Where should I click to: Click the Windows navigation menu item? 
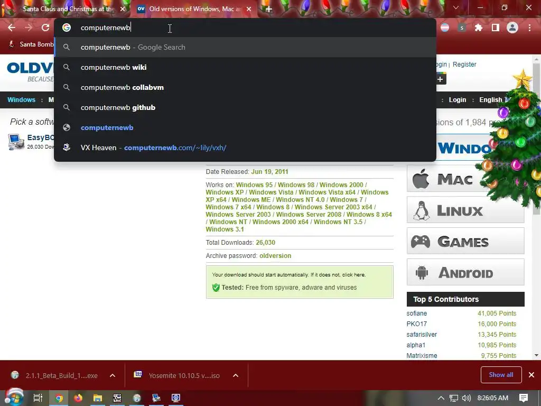(21, 100)
